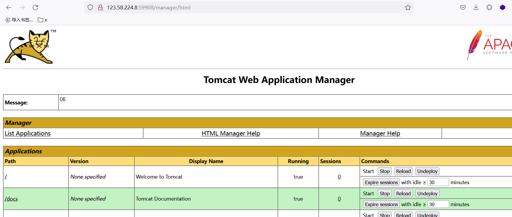Click idle minutes field for root app

(x=438, y=182)
